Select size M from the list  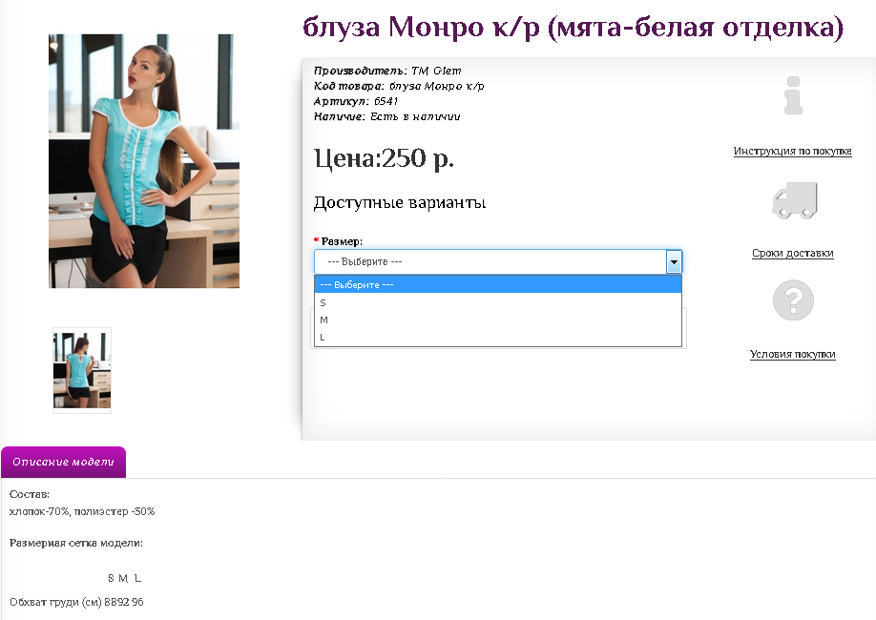(x=498, y=320)
